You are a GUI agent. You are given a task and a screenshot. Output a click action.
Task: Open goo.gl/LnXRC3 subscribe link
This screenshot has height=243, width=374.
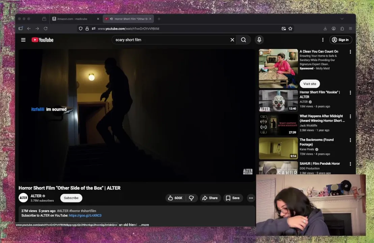pos(85,215)
